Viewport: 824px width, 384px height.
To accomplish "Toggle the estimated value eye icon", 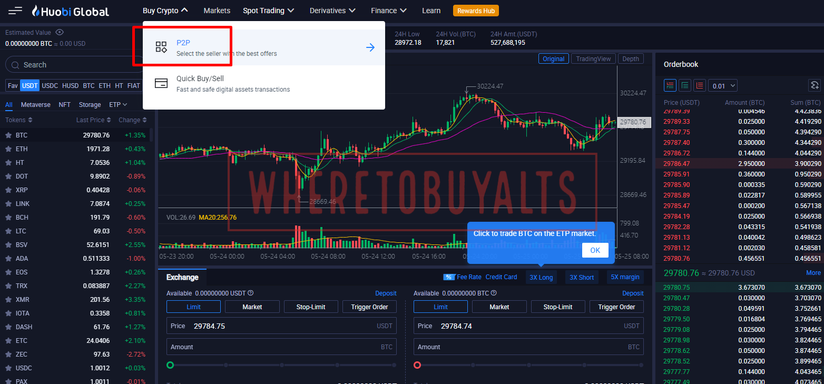I will point(60,33).
